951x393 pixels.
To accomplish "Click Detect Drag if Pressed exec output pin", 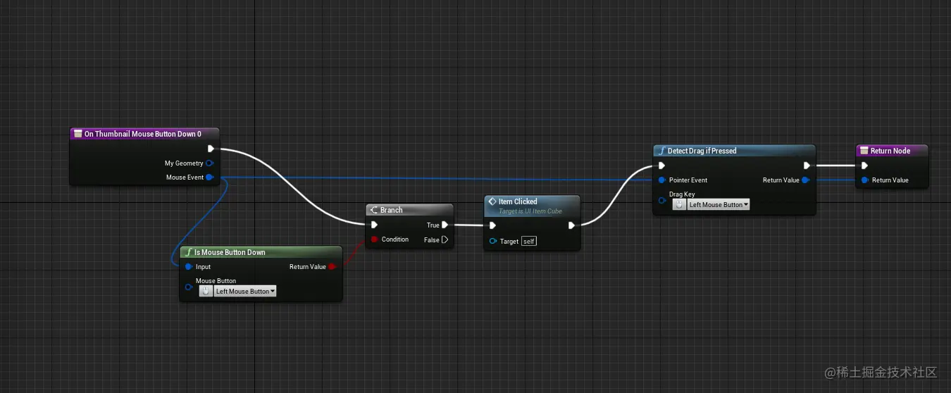I will tap(807, 166).
